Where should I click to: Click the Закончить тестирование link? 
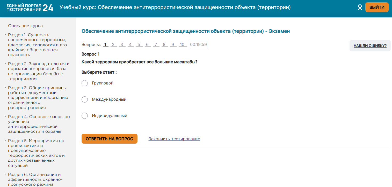click(174, 139)
